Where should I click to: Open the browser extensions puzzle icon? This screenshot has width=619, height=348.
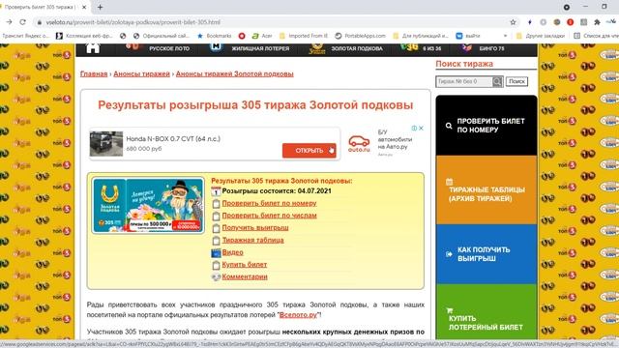point(597,22)
